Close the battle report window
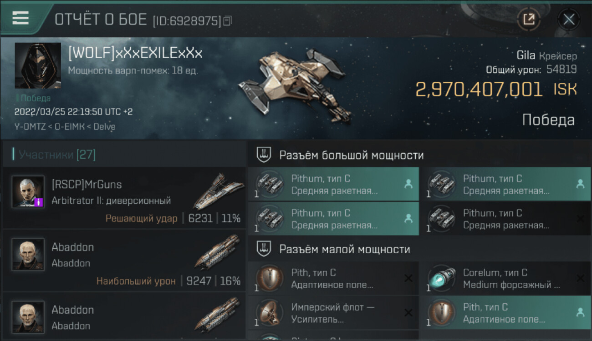This screenshot has height=341, width=592. (x=569, y=19)
